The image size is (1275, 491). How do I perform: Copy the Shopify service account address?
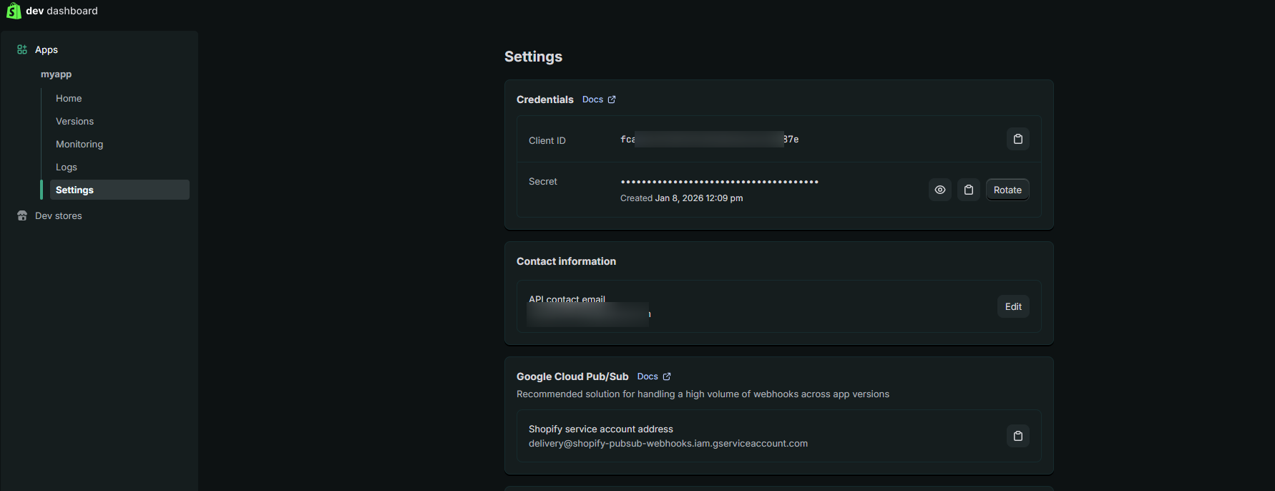point(1017,436)
